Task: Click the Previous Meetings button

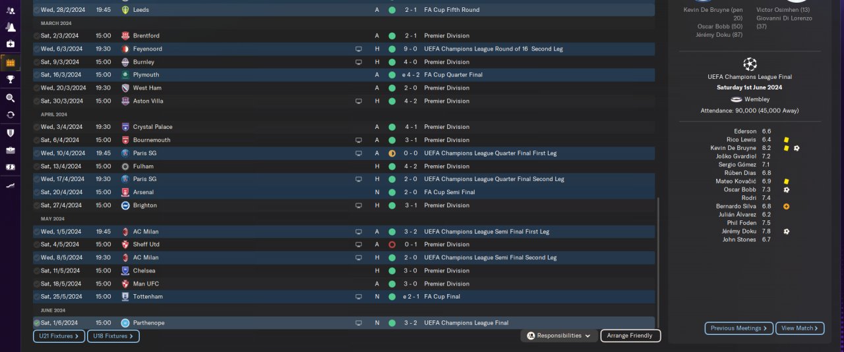Action: 739,328
